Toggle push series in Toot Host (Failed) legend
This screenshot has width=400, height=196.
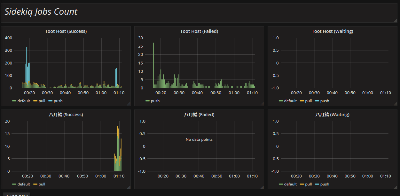(x=155, y=101)
